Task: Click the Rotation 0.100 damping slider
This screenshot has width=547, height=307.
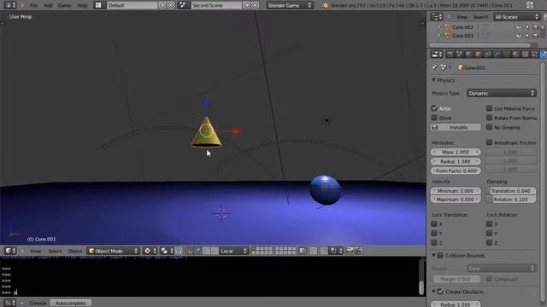Action: [511, 200]
